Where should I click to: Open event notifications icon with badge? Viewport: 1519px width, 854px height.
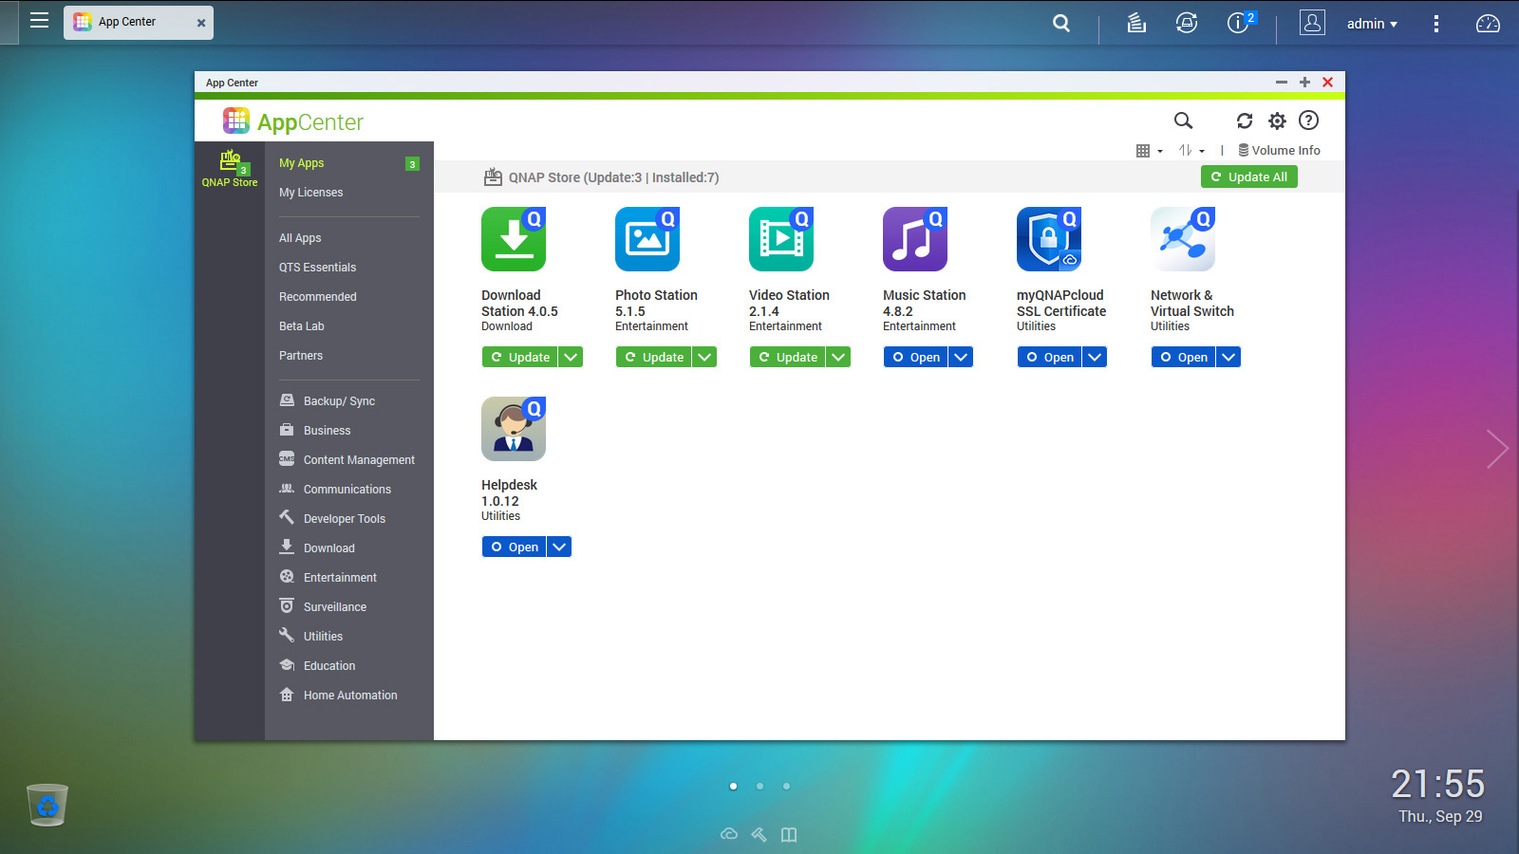[x=1240, y=22]
